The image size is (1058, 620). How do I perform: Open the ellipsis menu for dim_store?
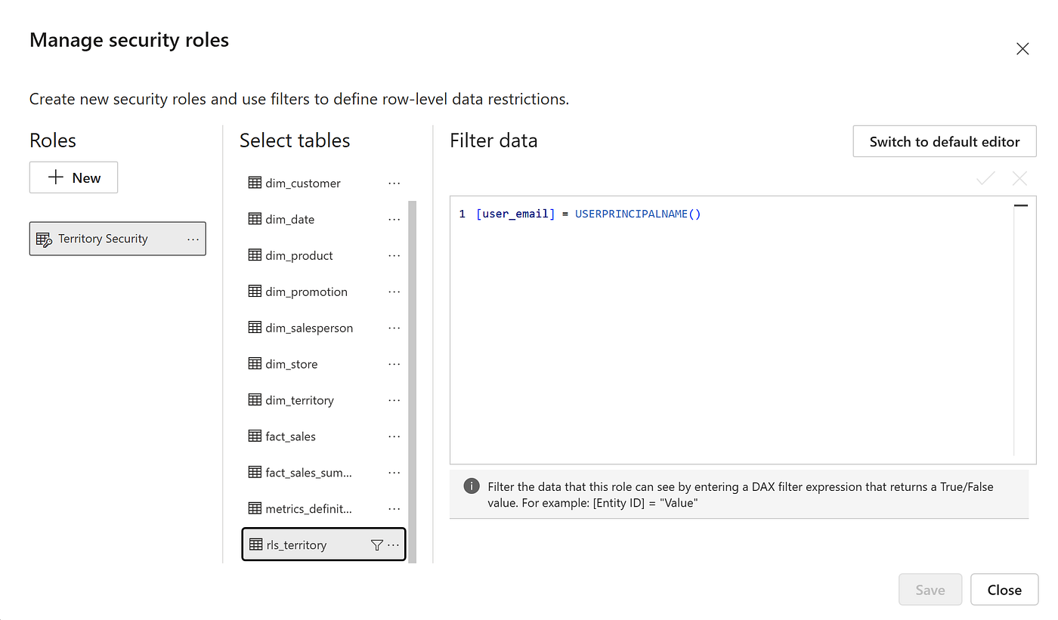pos(394,364)
